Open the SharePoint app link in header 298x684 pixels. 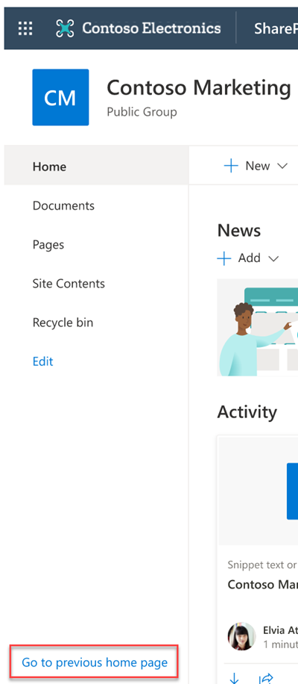[276, 29]
